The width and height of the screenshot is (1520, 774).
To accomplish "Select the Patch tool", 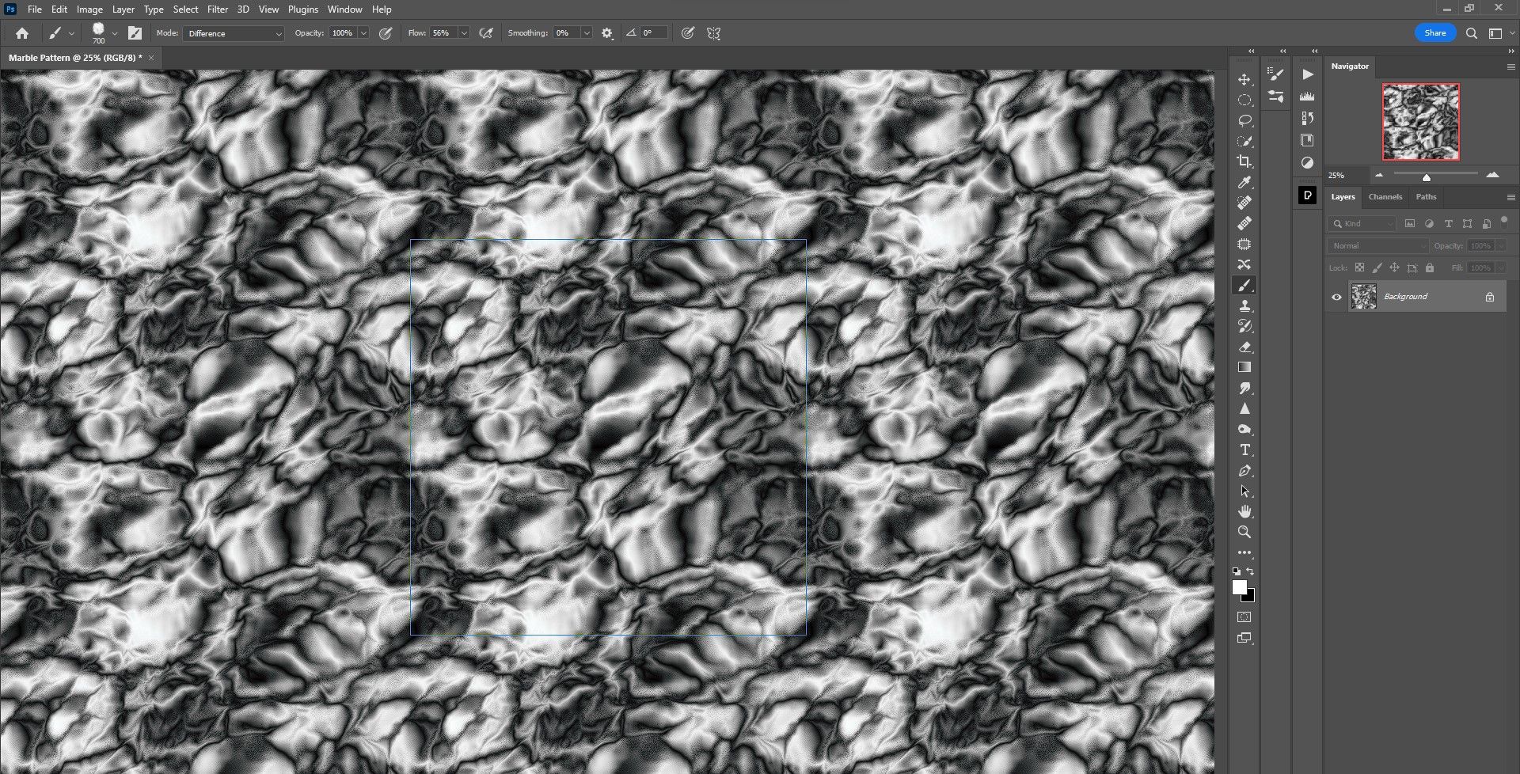I will 1244,244.
